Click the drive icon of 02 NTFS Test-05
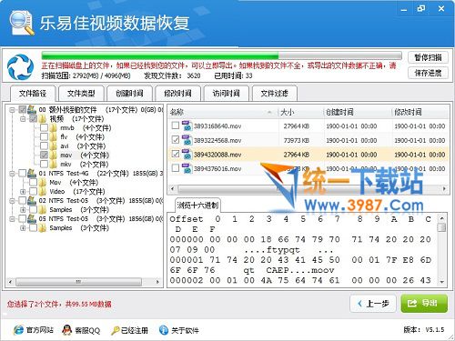 pyautogui.click(x=32, y=200)
